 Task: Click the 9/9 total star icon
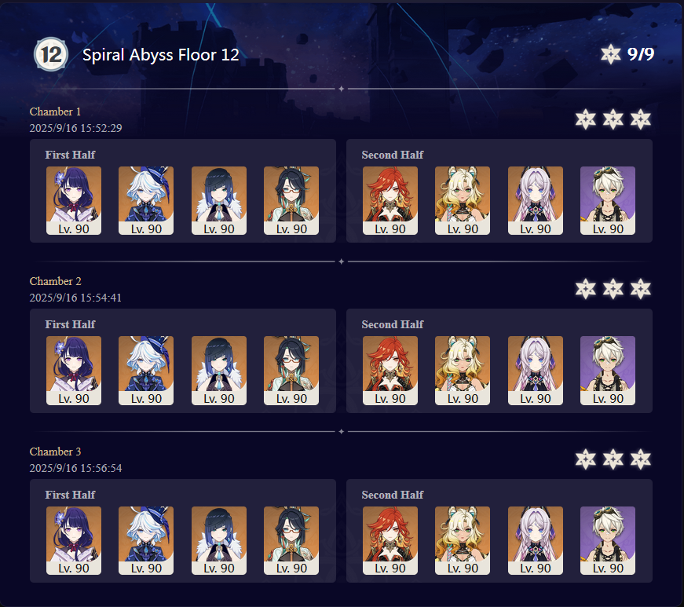611,54
